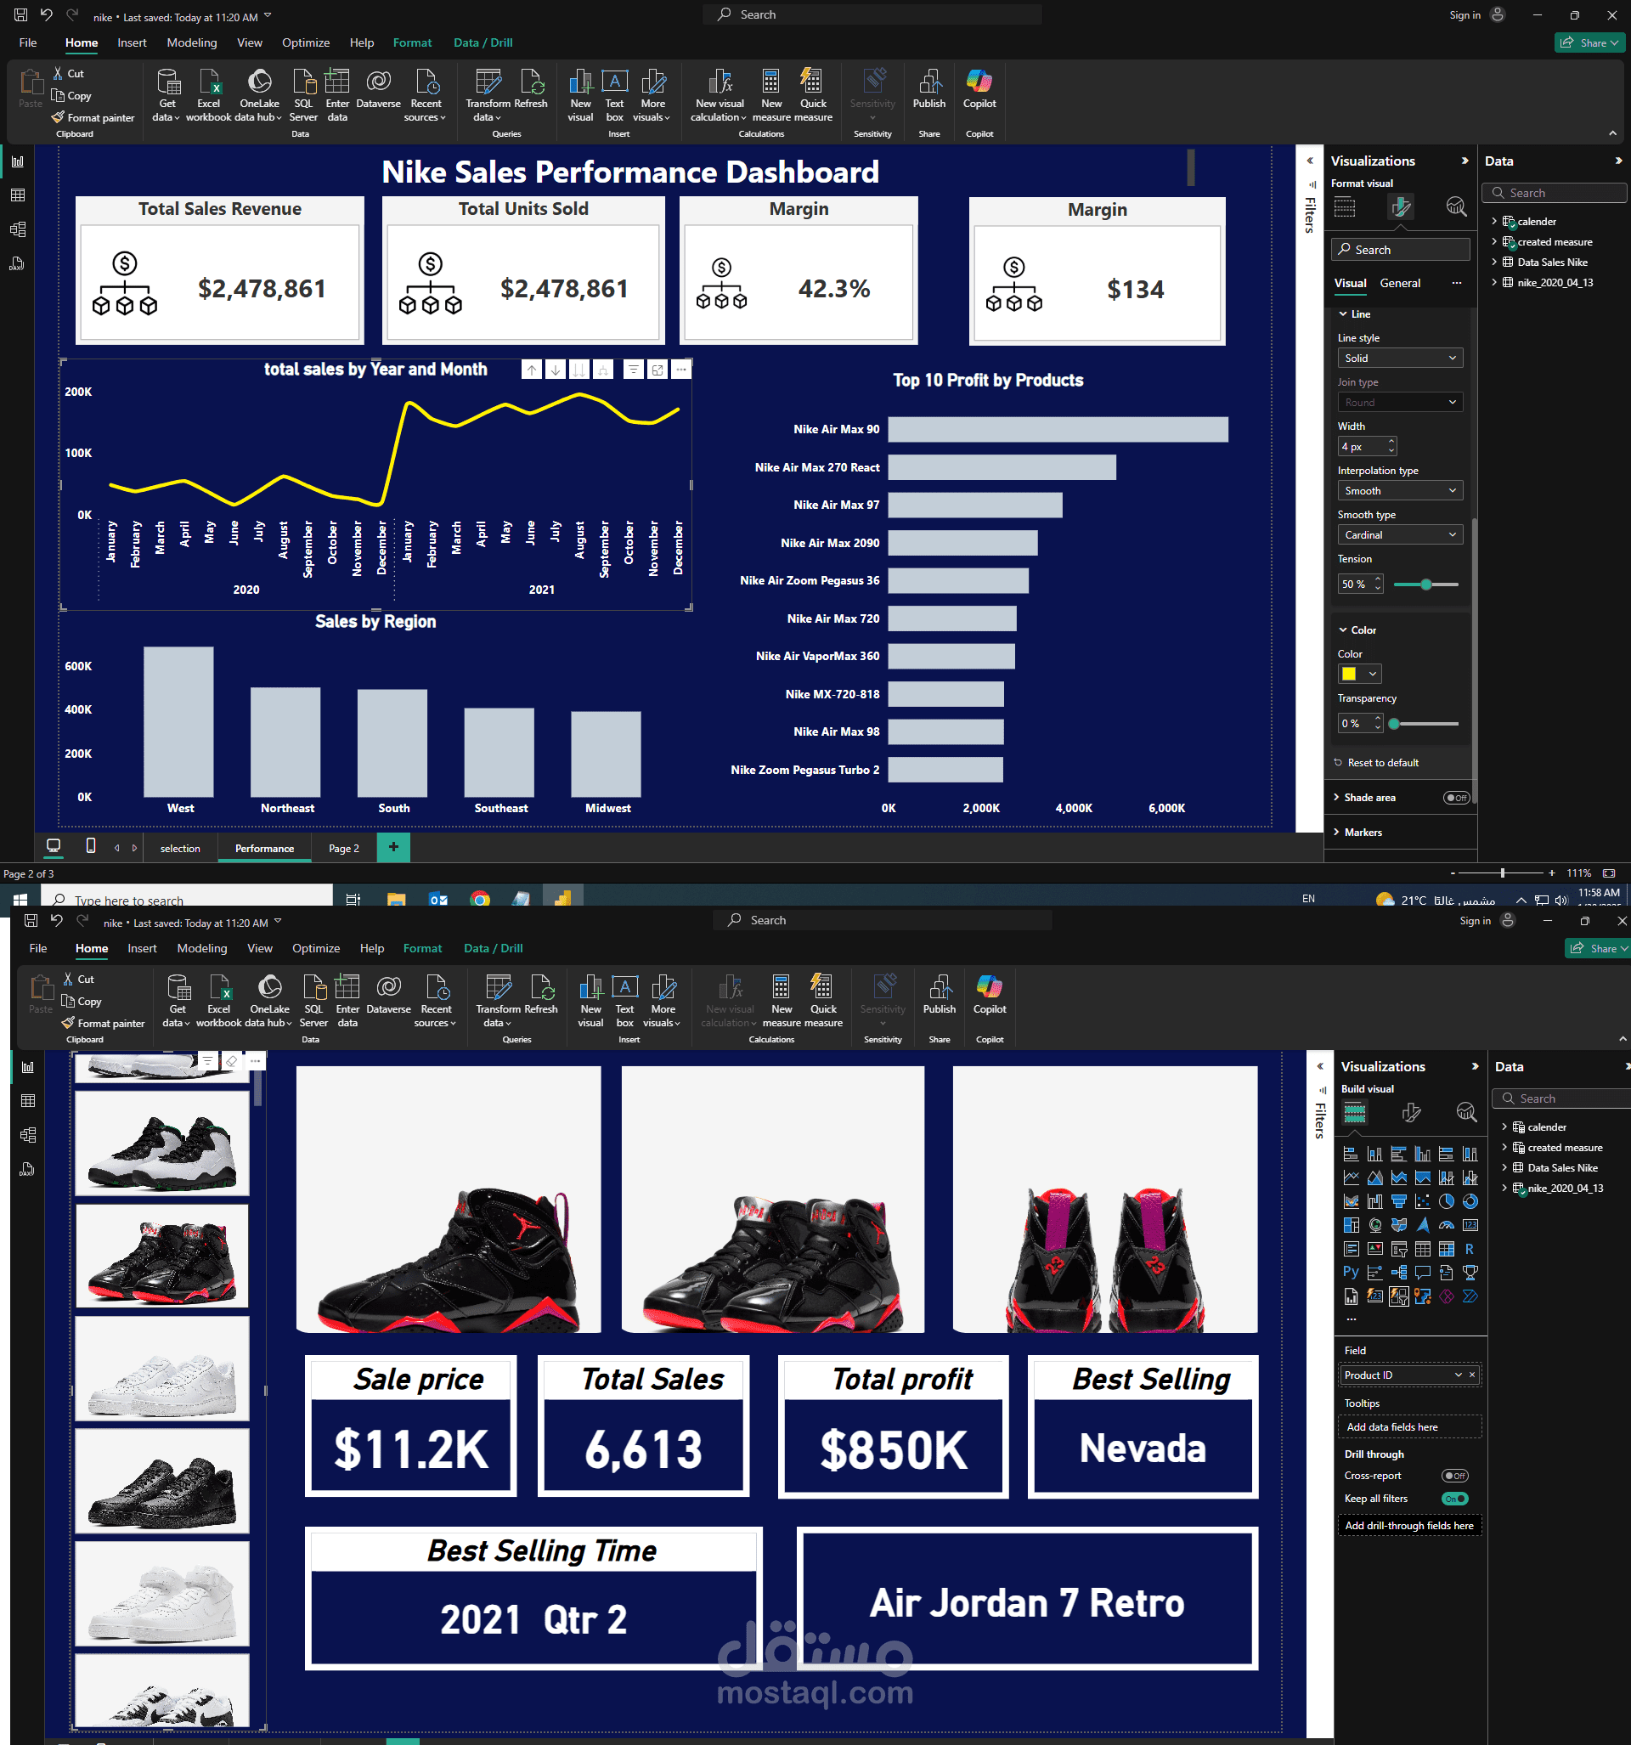This screenshot has width=1631, height=1745.
Task: Select R script visual in lower window
Action: (1470, 1249)
